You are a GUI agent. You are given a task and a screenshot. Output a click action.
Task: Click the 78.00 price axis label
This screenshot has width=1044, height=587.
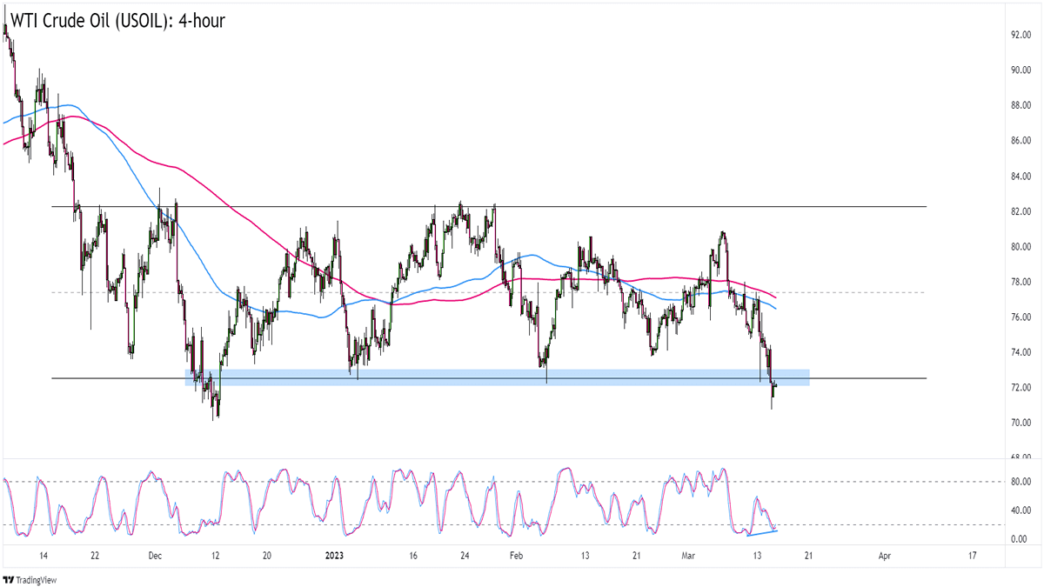pyautogui.click(x=1021, y=282)
